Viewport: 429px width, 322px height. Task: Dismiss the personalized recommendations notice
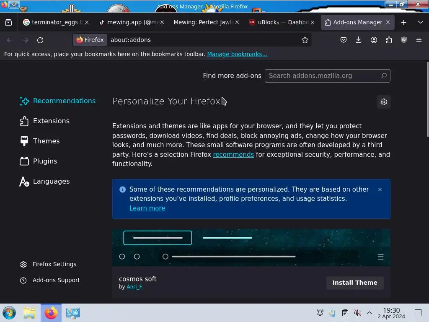(380, 190)
